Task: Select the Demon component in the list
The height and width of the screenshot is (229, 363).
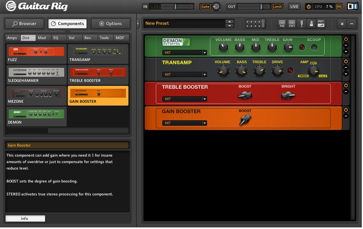Action: (36, 117)
